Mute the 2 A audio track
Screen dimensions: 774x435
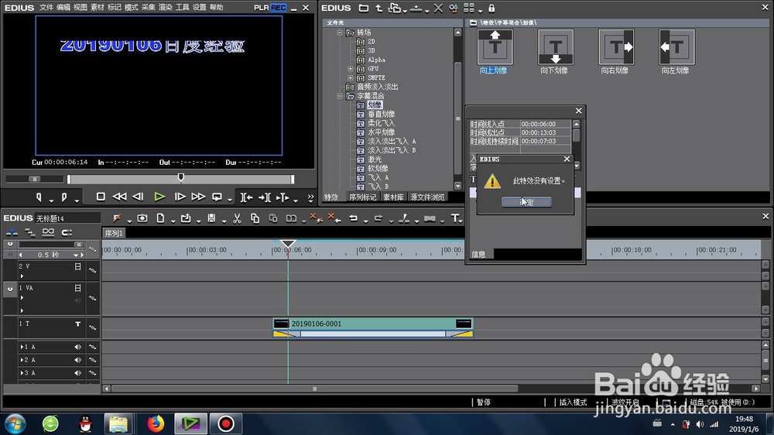(77, 360)
